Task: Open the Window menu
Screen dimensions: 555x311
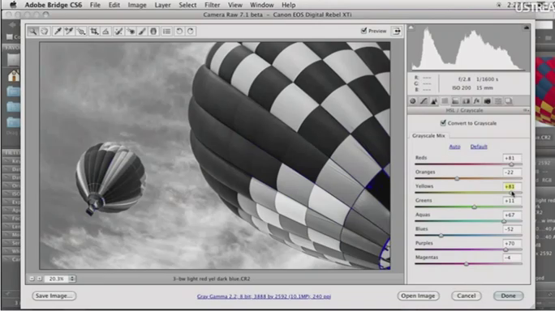Action: 261,5
